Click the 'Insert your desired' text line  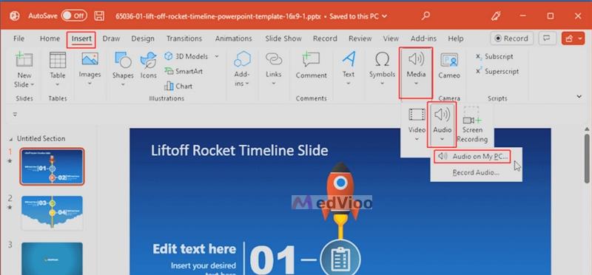pos(203,265)
